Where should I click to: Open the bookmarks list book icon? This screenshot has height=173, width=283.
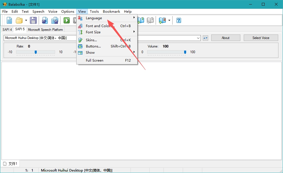[x=162, y=20]
